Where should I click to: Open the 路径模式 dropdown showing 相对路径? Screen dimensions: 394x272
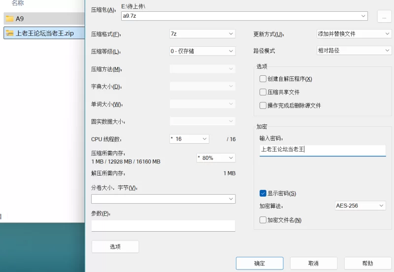[x=354, y=51]
